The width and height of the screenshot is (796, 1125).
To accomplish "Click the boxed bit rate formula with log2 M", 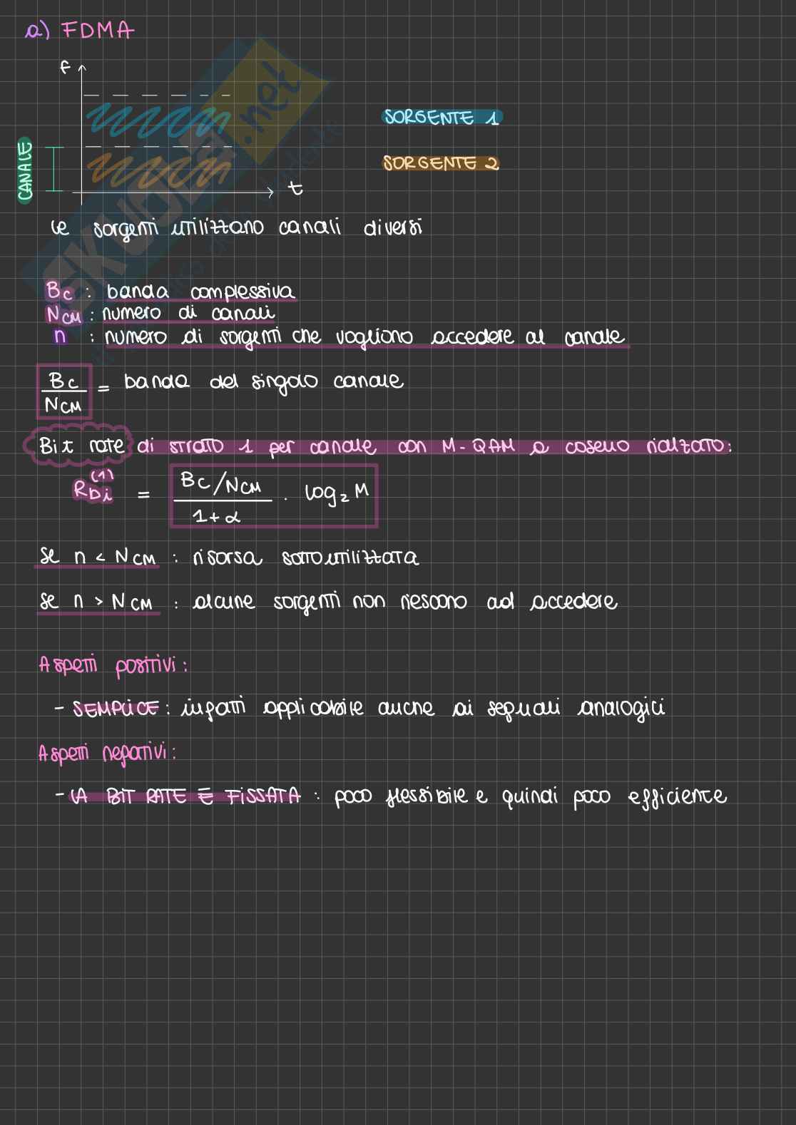I will tap(273, 496).
